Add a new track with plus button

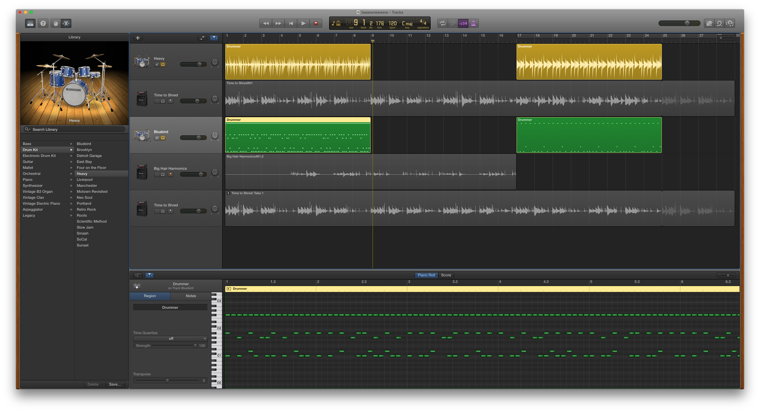point(138,38)
